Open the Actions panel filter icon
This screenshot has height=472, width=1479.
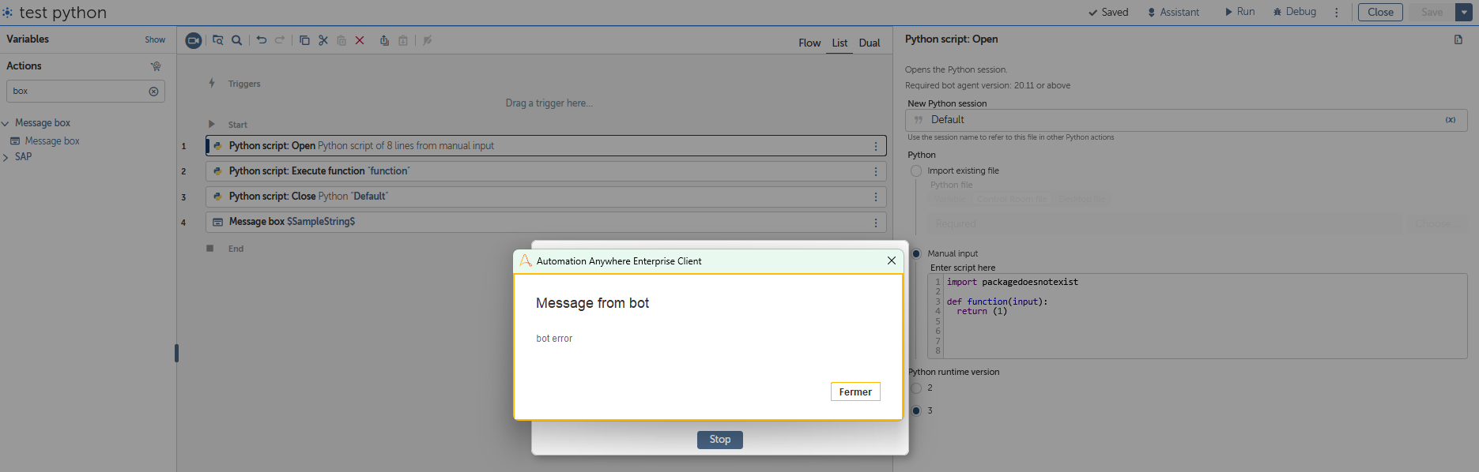[x=156, y=66]
